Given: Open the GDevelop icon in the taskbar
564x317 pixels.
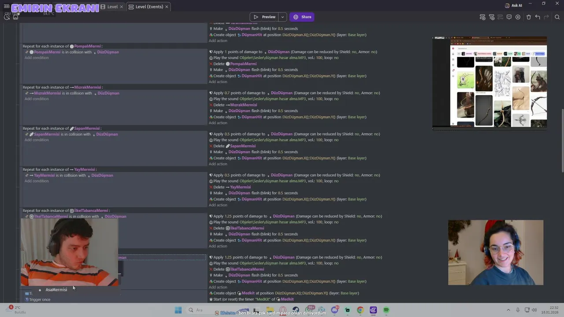Looking at the screenshot, I should pos(373,310).
